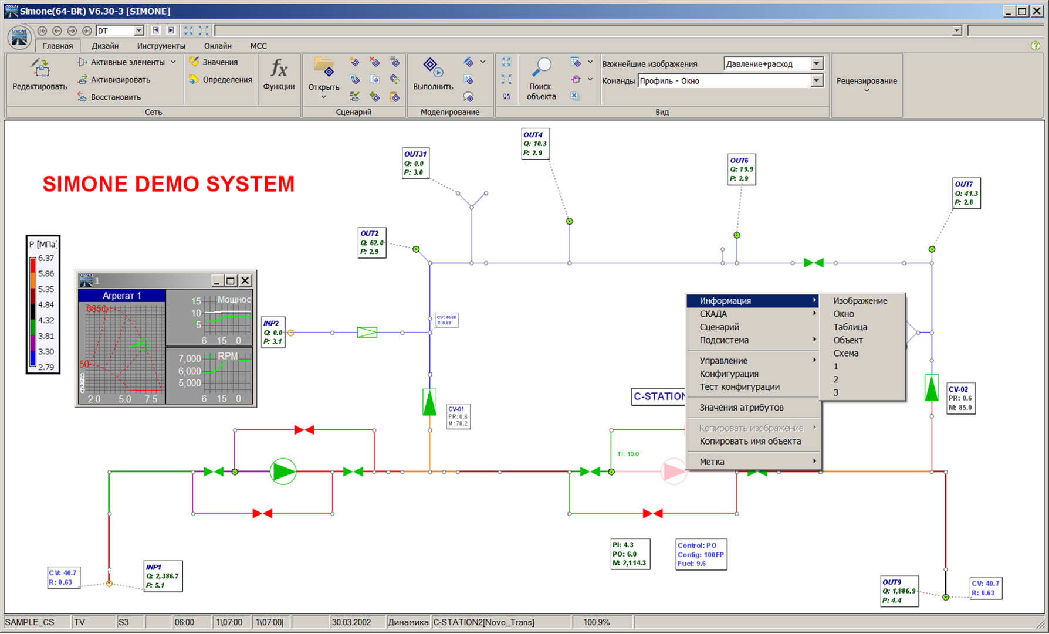Click expand-to-fit icon in quick access bar

click(188, 30)
